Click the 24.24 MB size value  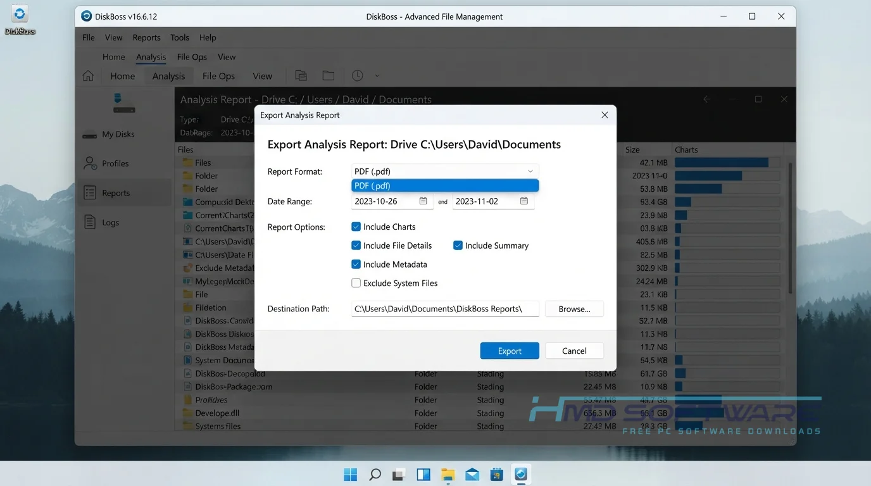click(652, 281)
